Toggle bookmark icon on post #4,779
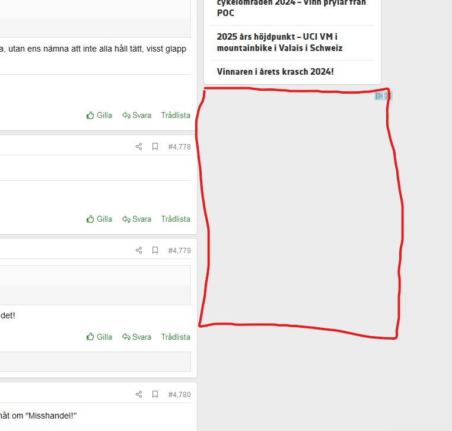This screenshot has height=431, width=452. click(155, 250)
